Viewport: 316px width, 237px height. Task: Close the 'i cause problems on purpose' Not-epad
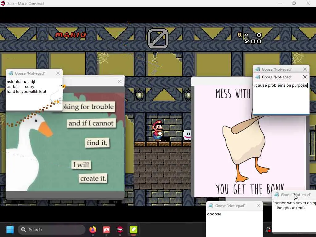(305, 77)
